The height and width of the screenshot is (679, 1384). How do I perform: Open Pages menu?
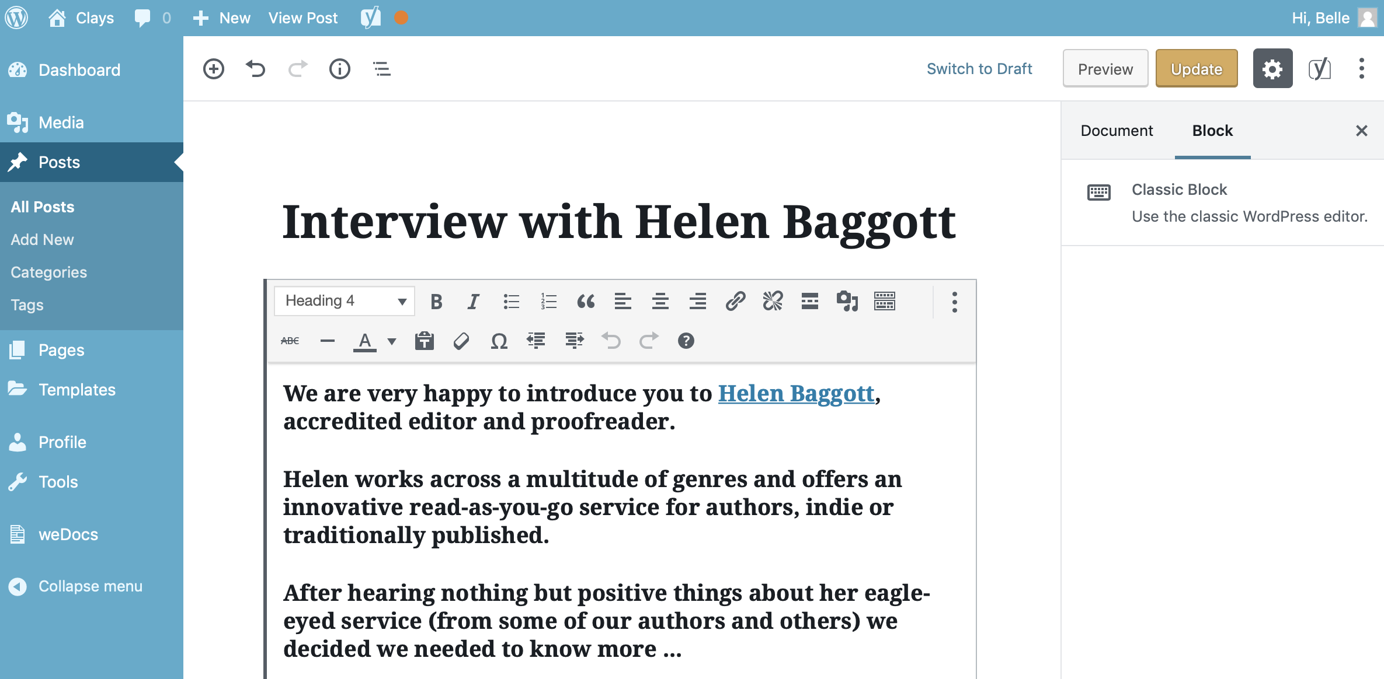click(x=92, y=350)
